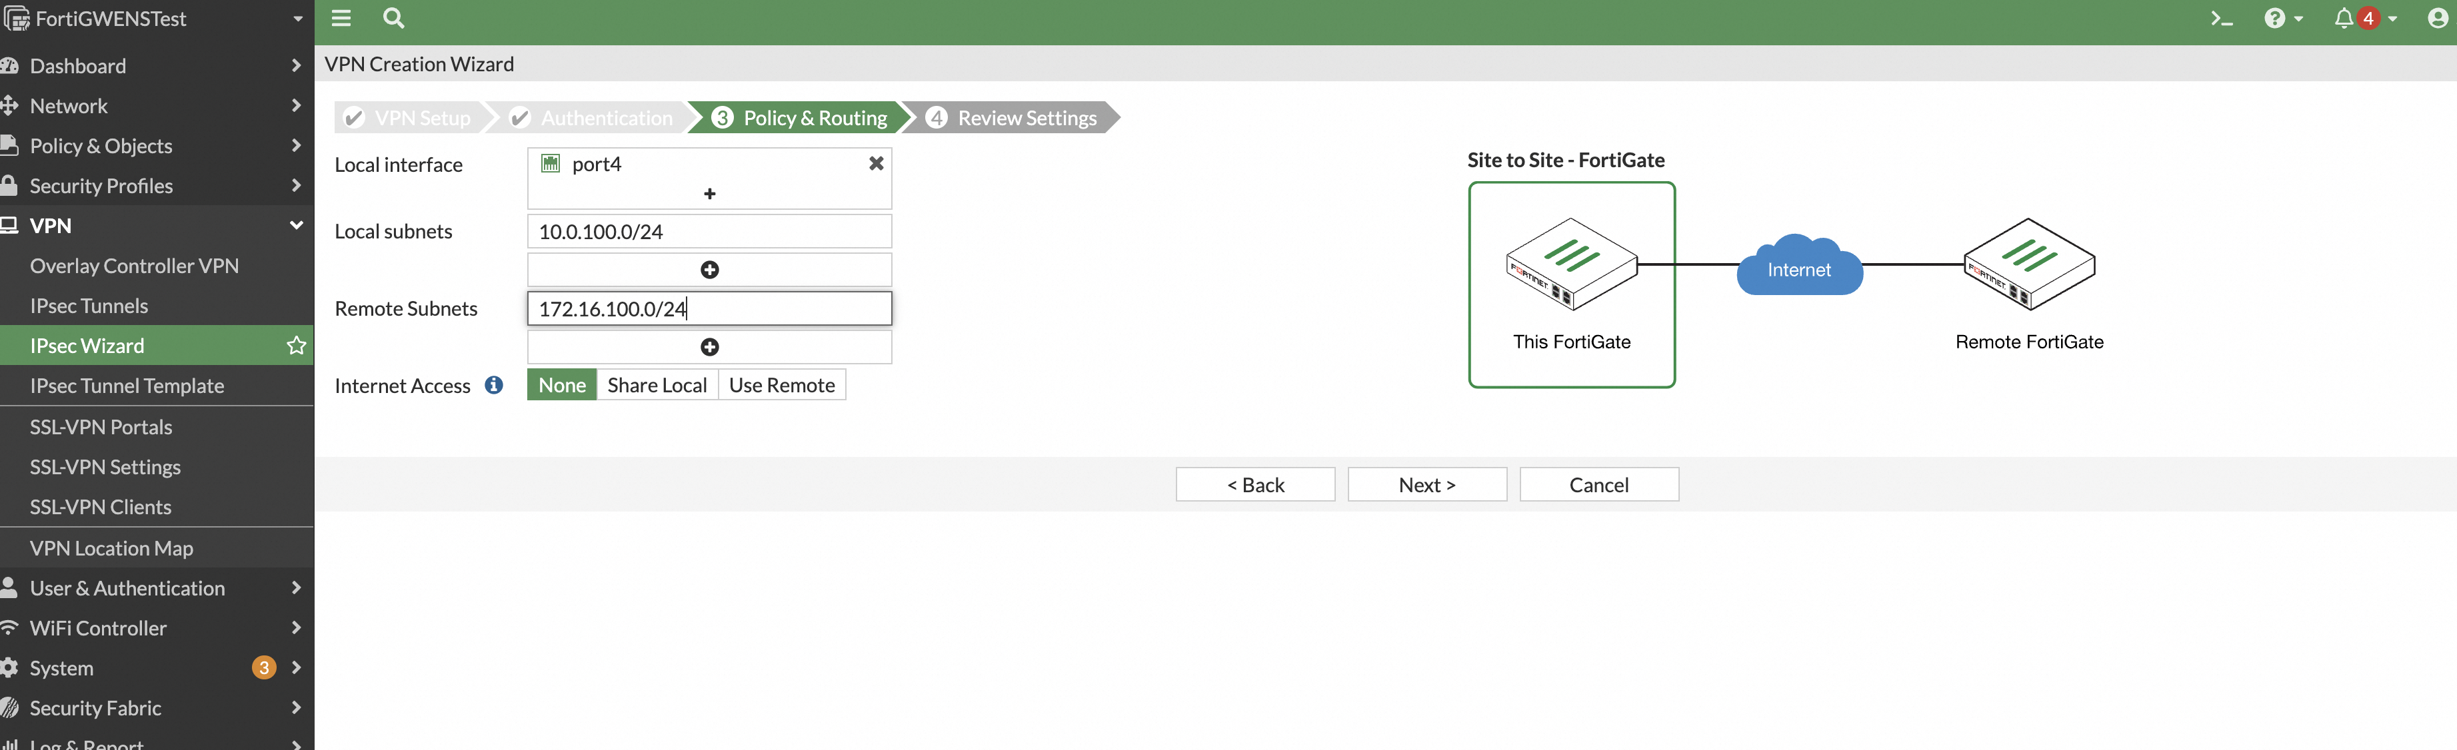Remove port4 from local interface
This screenshot has height=750, width=2457.
pos(876,164)
